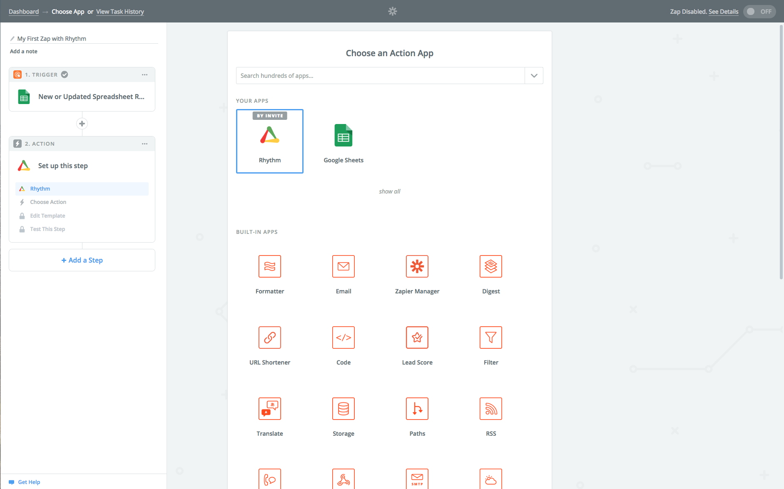Select the Paths app icon
The image size is (784, 489).
[x=417, y=409]
